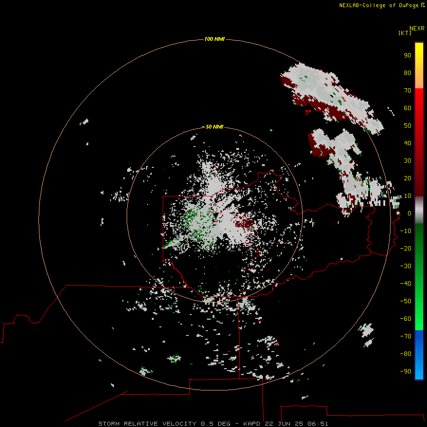Click the 70 value on the velocity scale
This screenshot has height=427, width=427.
point(408,91)
